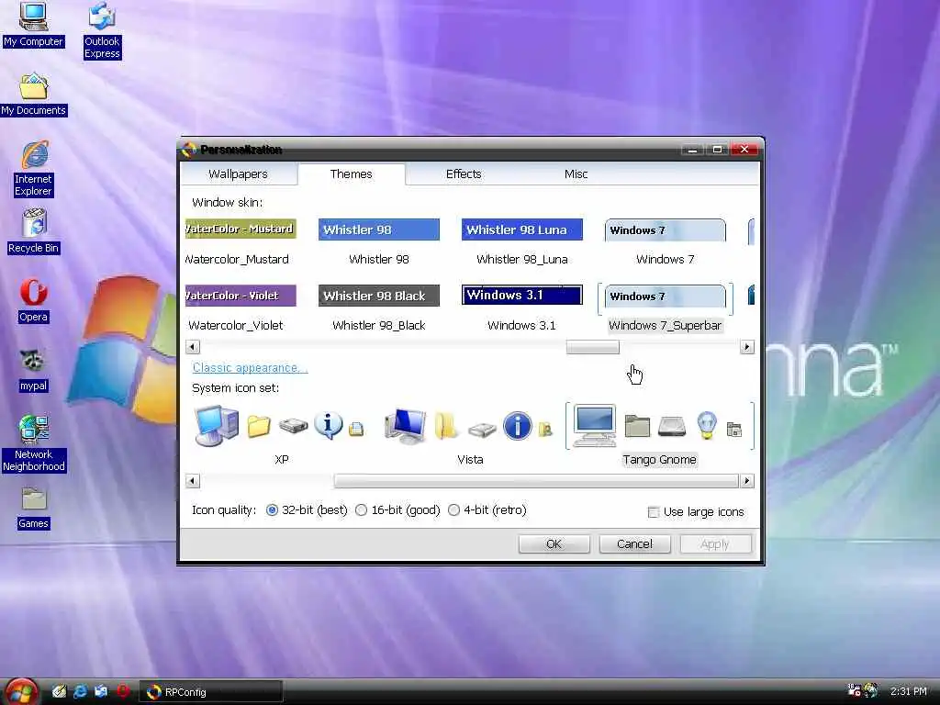The width and height of the screenshot is (940, 705).
Task: Select 16-bit (good) icon quality
Action: coord(397,510)
